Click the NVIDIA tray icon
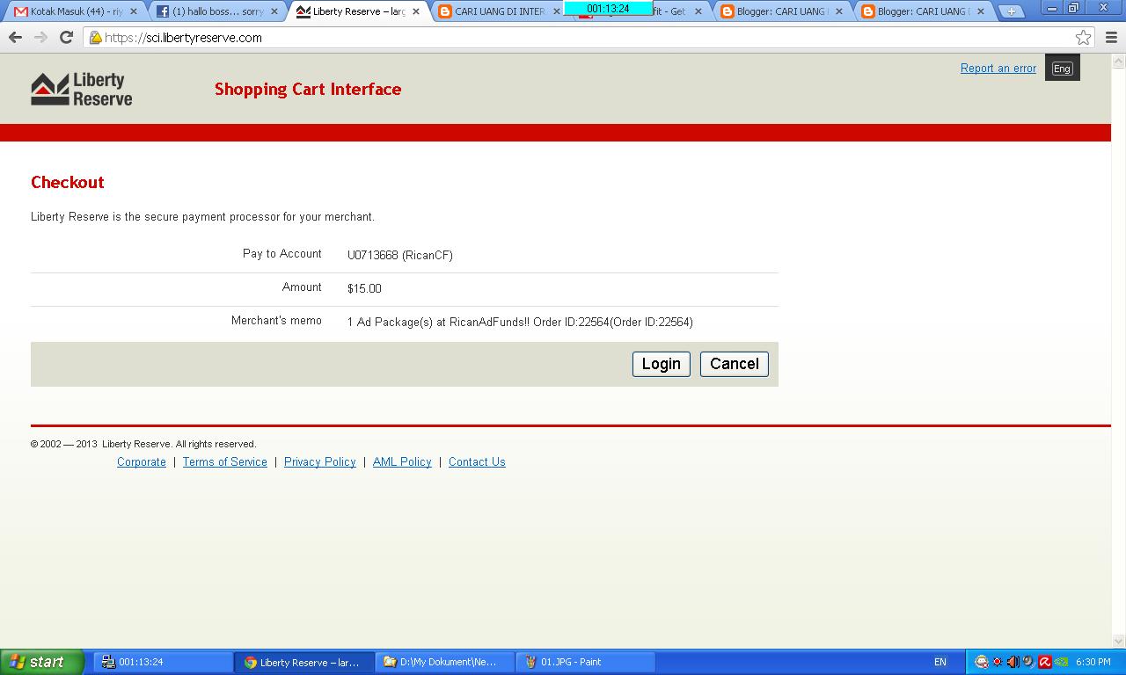Screen dimensions: 1126x675 point(1061,662)
